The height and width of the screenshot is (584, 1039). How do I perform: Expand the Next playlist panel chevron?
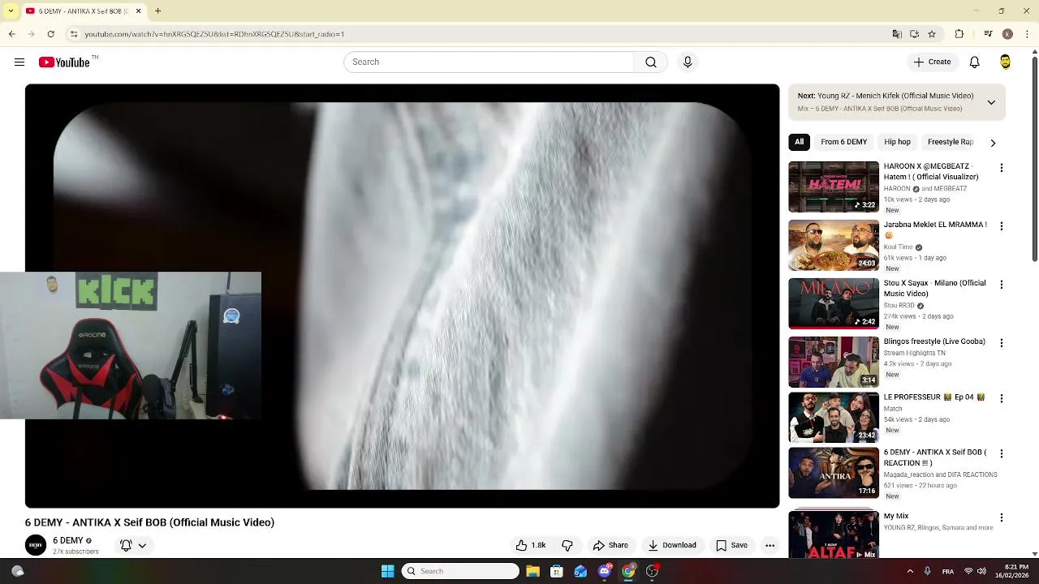[991, 102]
